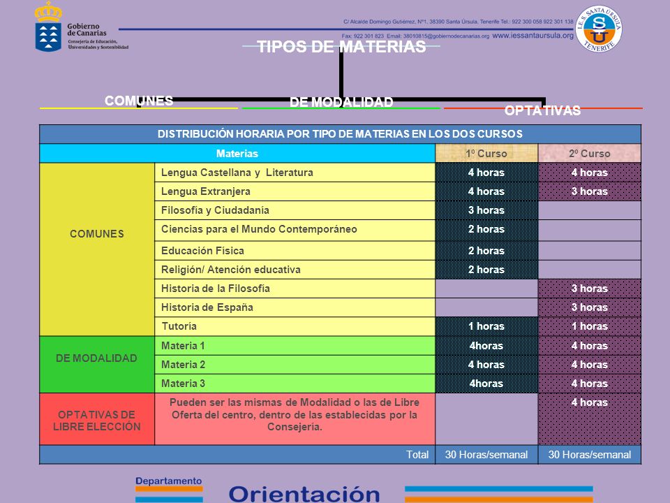Click the email address 38010815@gobiernodecanarias.org
The image size is (670, 503).
click(446, 36)
